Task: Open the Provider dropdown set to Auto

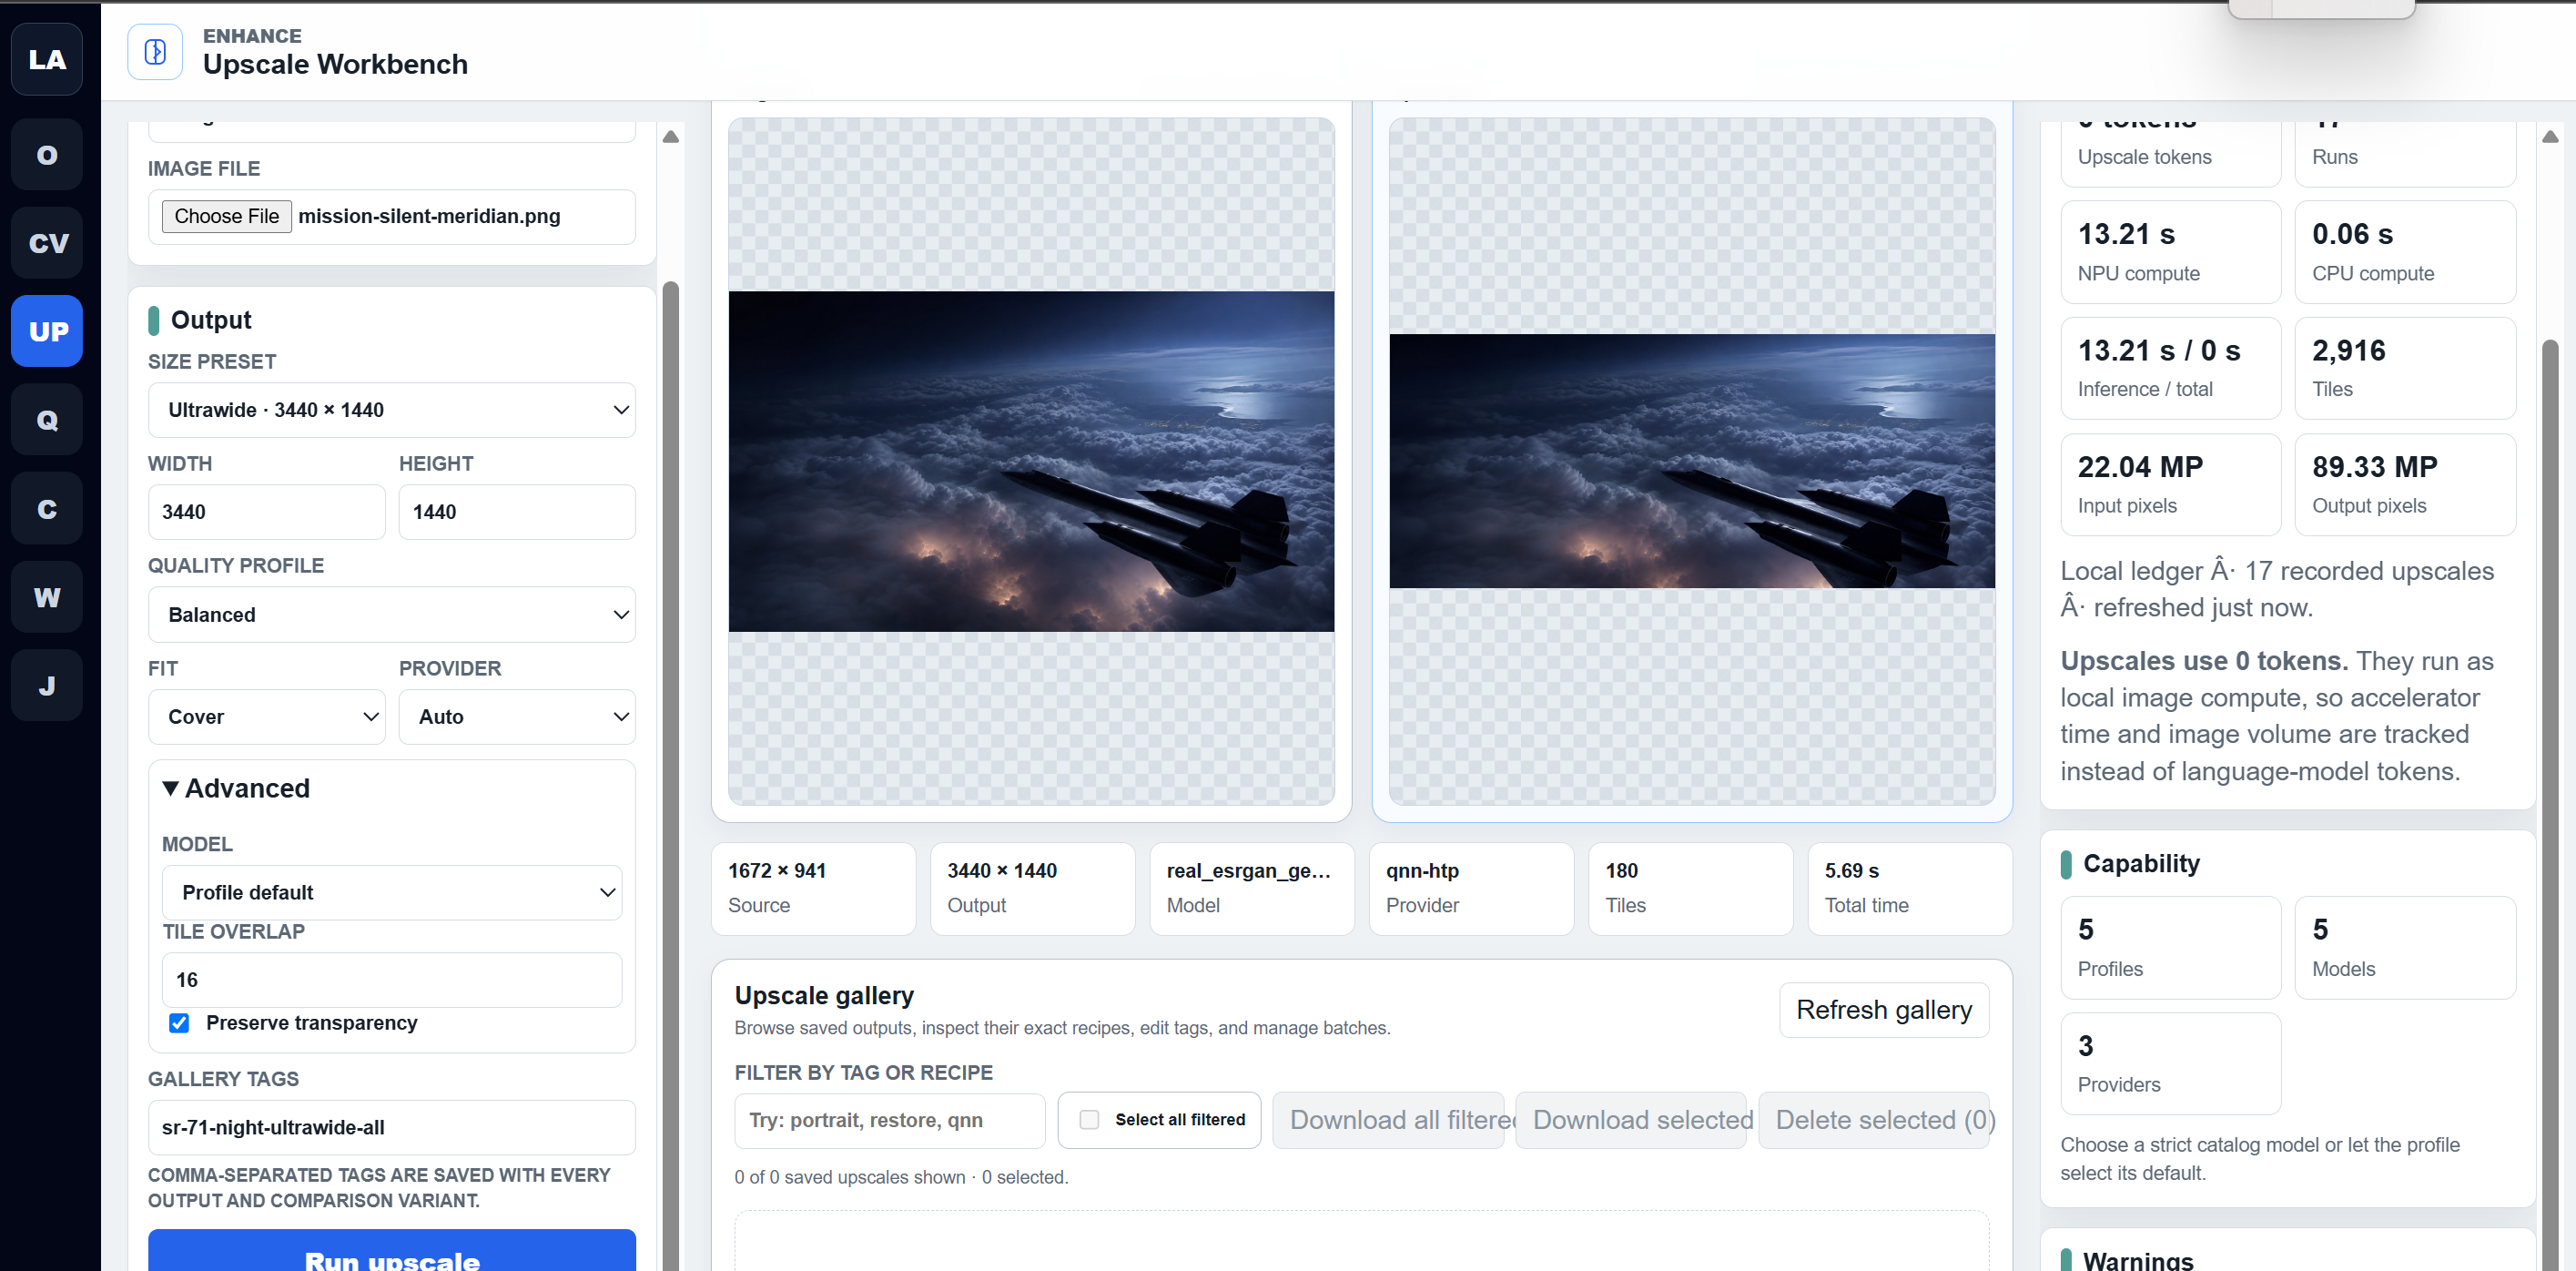Action: tap(517, 717)
